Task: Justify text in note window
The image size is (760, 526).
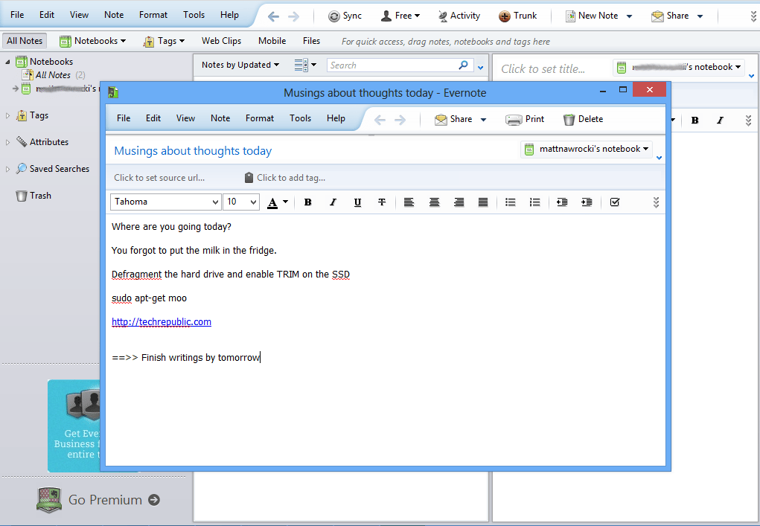Action: [483, 202]
